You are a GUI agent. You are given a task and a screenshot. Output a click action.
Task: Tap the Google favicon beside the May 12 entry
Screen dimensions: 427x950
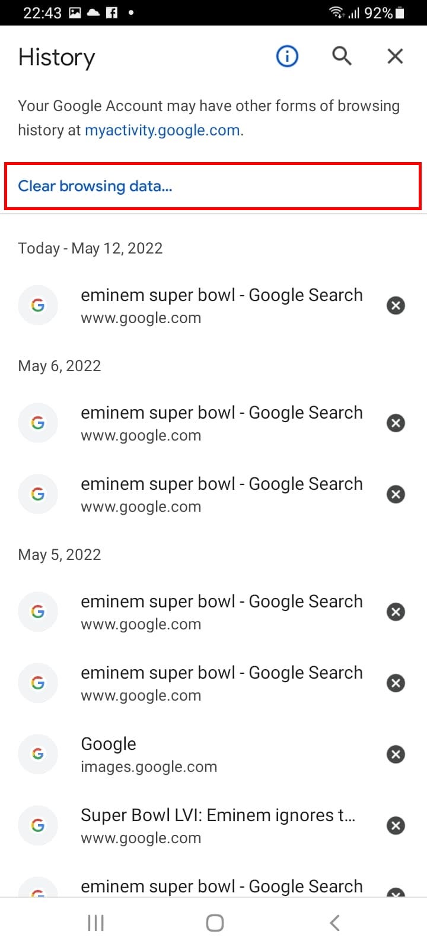[x=38, y=305]
